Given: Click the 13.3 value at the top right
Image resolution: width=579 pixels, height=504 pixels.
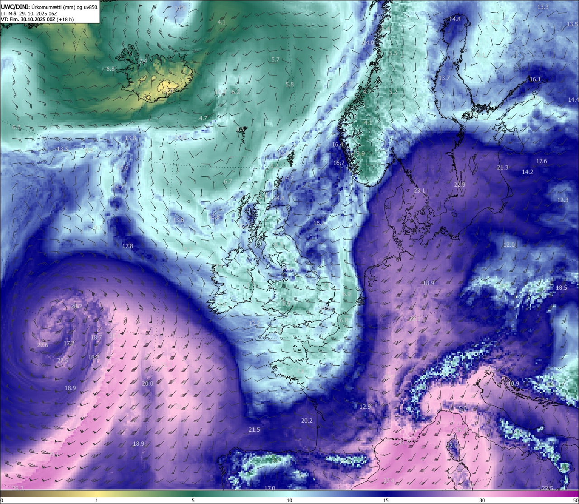Looking at the screenshot, I should 543,7.
